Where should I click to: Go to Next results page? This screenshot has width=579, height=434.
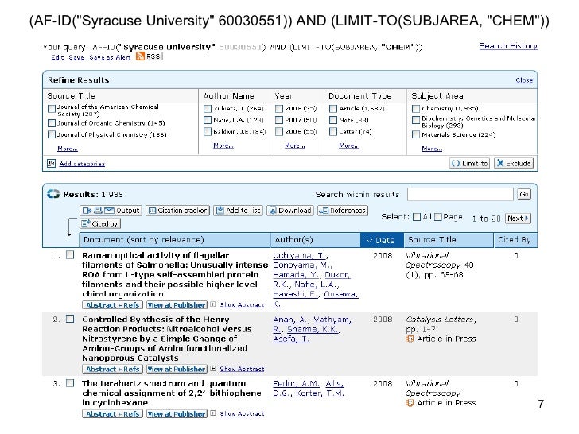(518, 218)
